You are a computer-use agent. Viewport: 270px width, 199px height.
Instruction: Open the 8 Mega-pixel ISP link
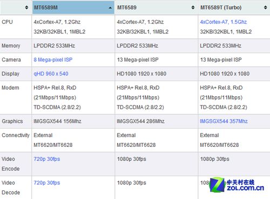tap(53, 60)
